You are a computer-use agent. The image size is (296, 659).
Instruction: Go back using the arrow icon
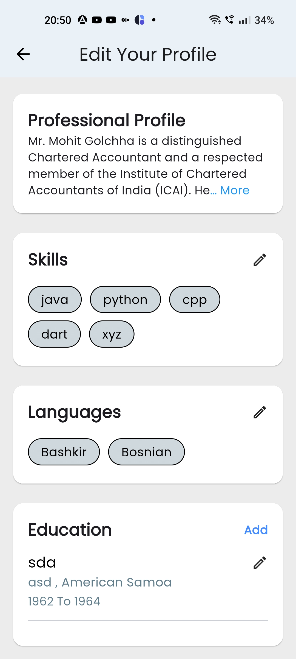coord(23,54)
